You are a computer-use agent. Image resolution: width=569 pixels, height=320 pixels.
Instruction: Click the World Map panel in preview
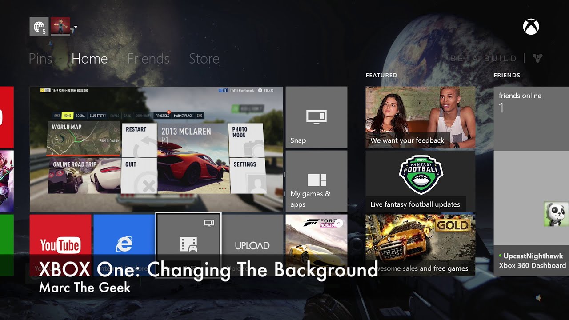click(84, 138)
